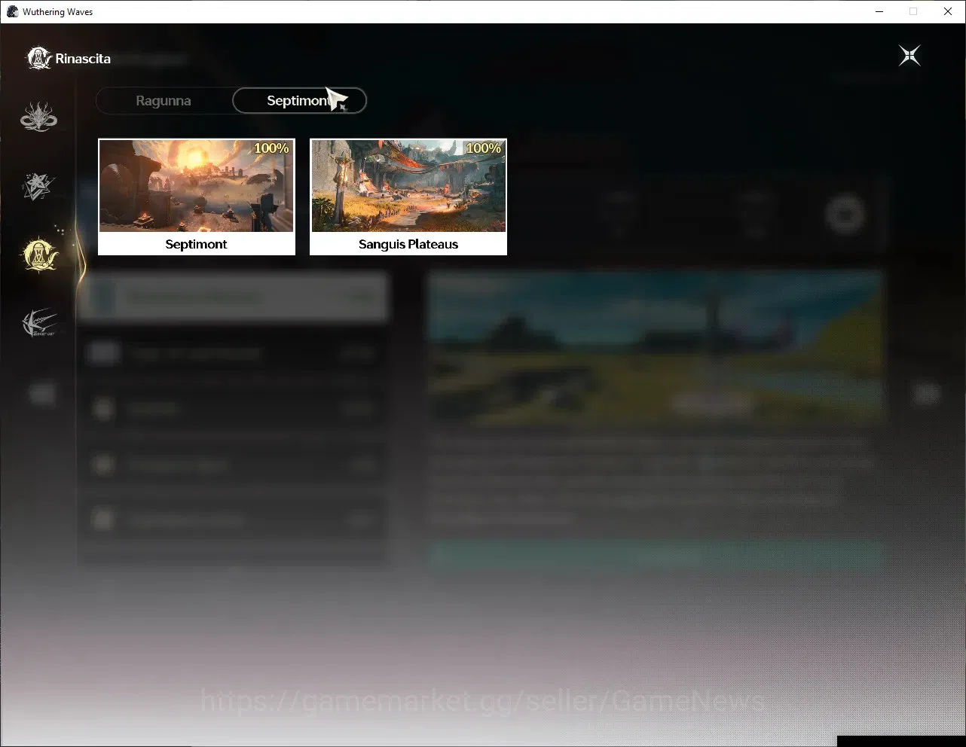
Task: Open the Septimont area card
Action: 197,197
